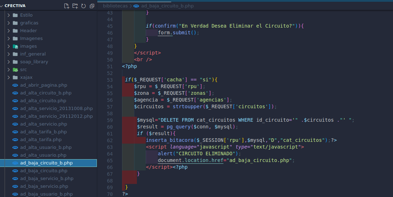Expand the graficas folder chevron
Viewport: 393px width, 197px height.
tap(9, 23)
